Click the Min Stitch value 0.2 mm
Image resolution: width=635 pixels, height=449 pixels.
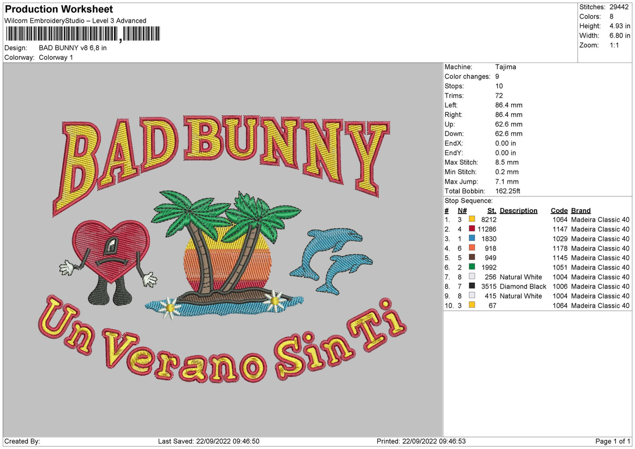coord(507,172)
